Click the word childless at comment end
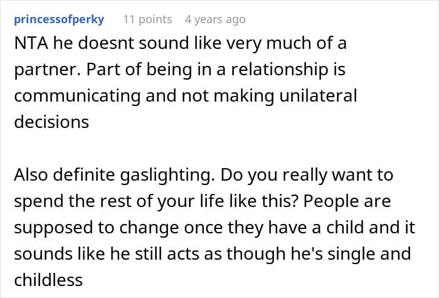The image size is (439, 298). 48,280
